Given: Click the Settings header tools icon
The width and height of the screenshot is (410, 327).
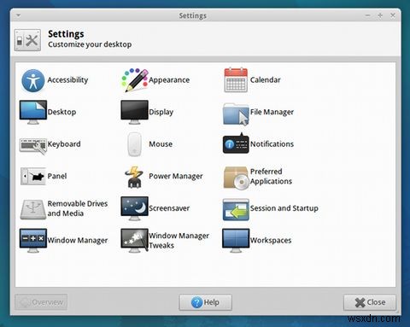Looking at the screenshot, I should (x=27, y=40).
